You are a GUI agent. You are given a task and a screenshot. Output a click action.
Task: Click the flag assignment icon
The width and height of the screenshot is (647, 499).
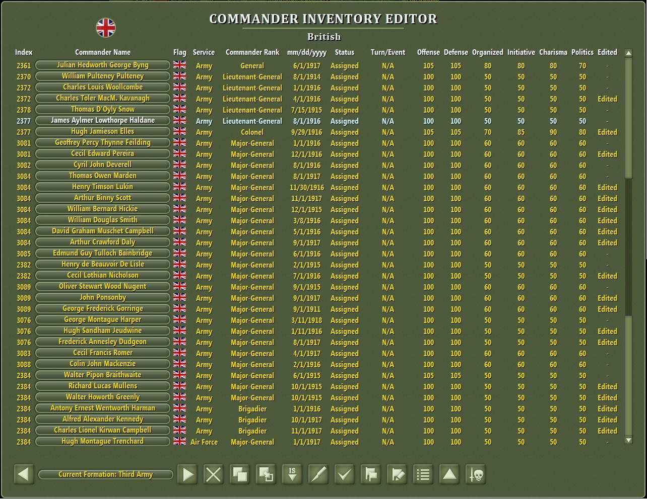coord(370,474)
